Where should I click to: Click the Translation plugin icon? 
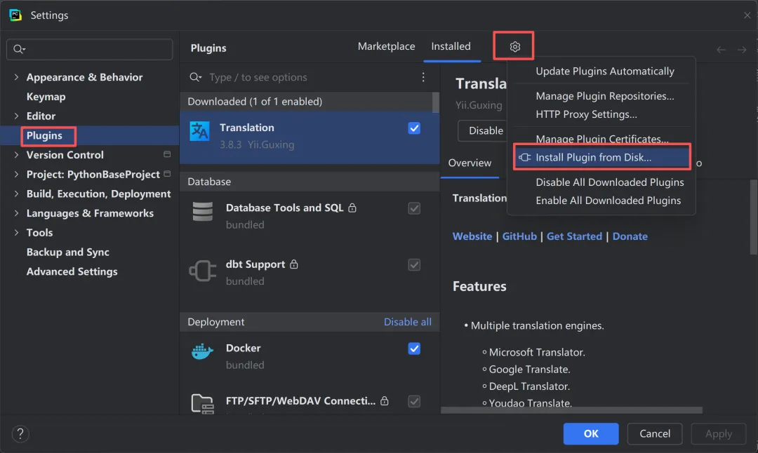[x=199, y=131]
